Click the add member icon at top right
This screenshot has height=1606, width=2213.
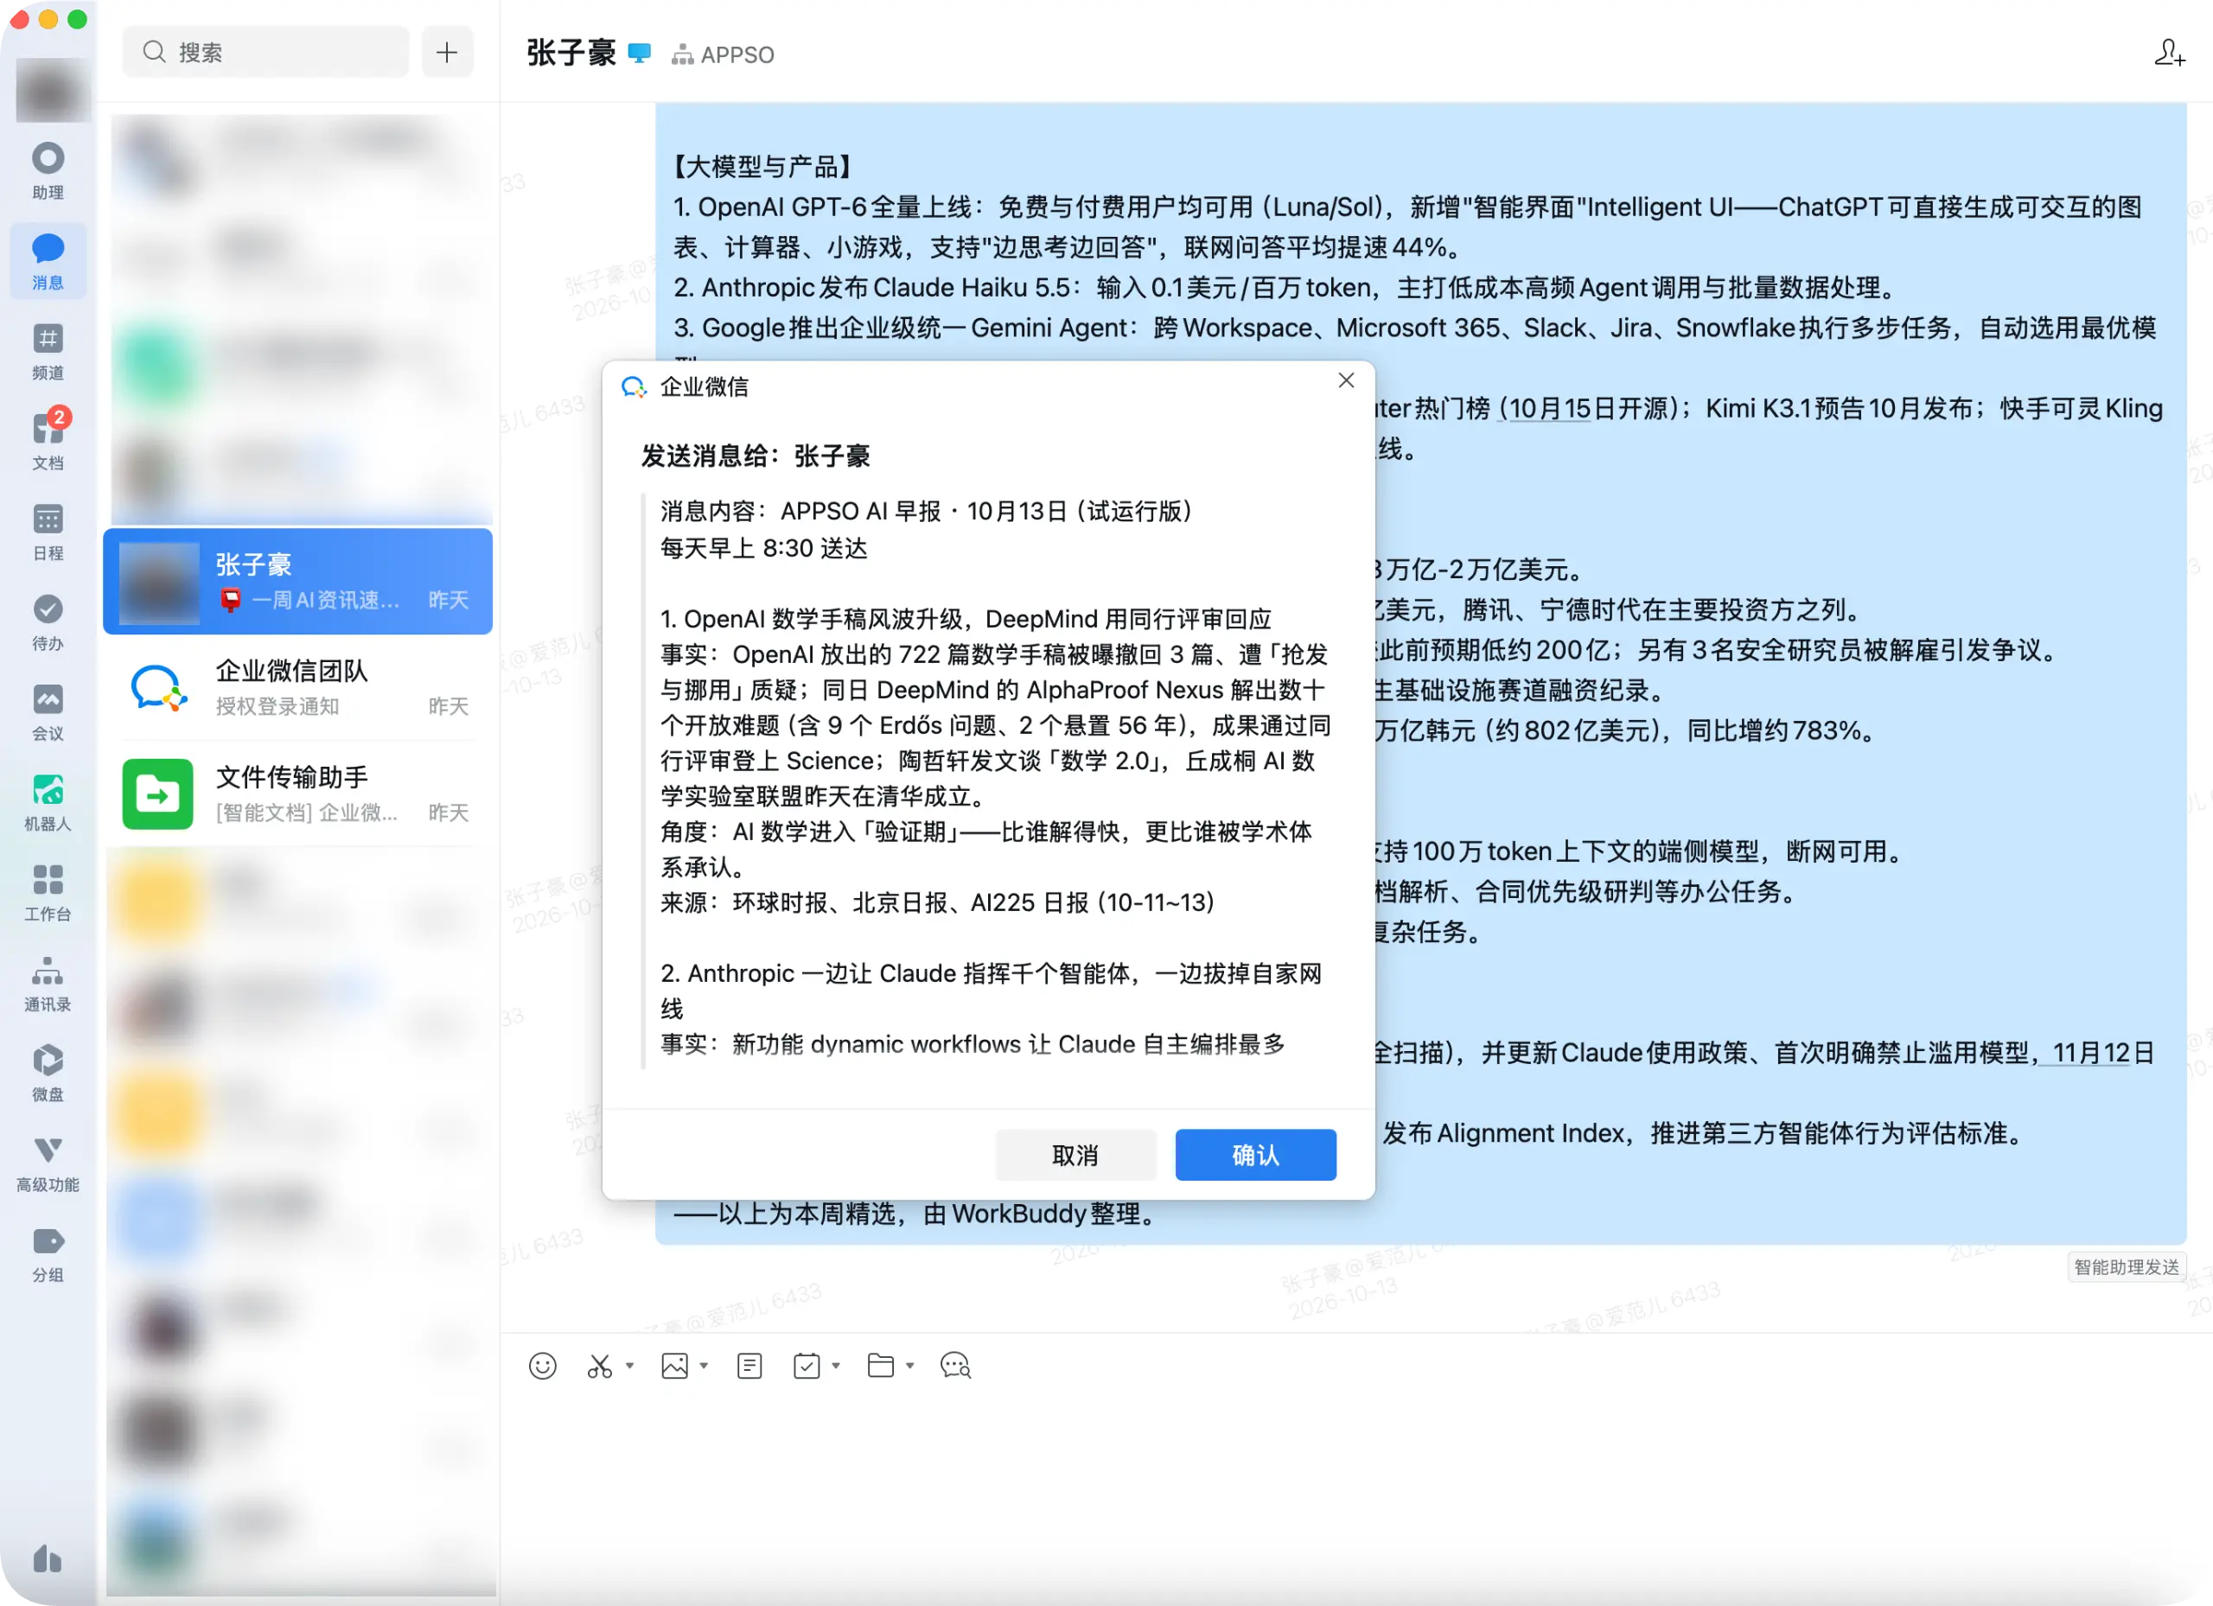(x=2169, y=53)
